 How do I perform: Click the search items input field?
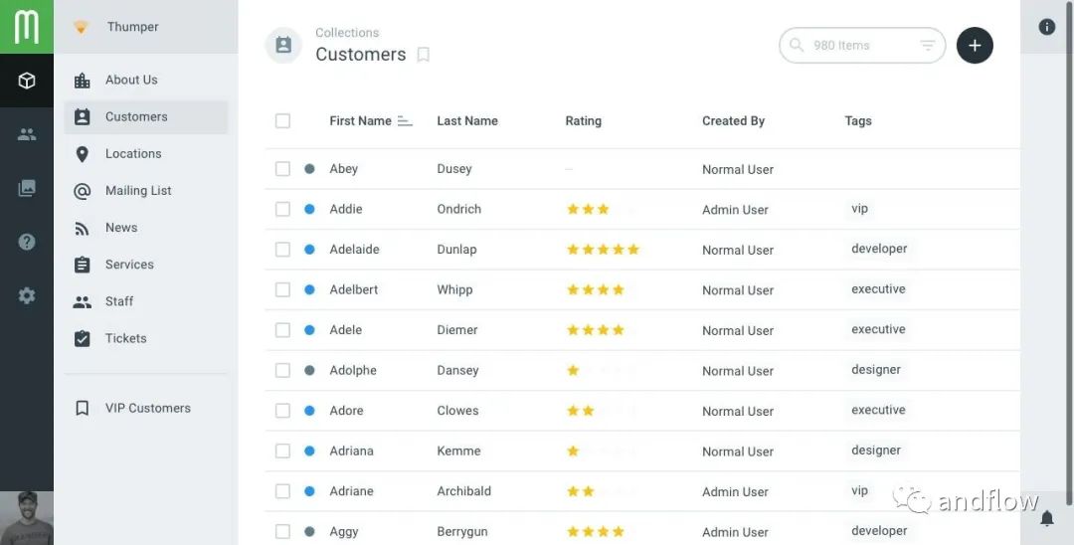coord(857,46)
